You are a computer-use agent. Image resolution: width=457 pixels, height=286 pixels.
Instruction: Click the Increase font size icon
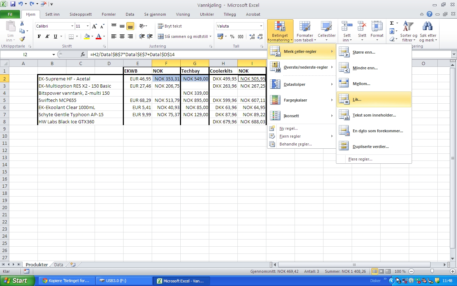click(x=95, y=26)
